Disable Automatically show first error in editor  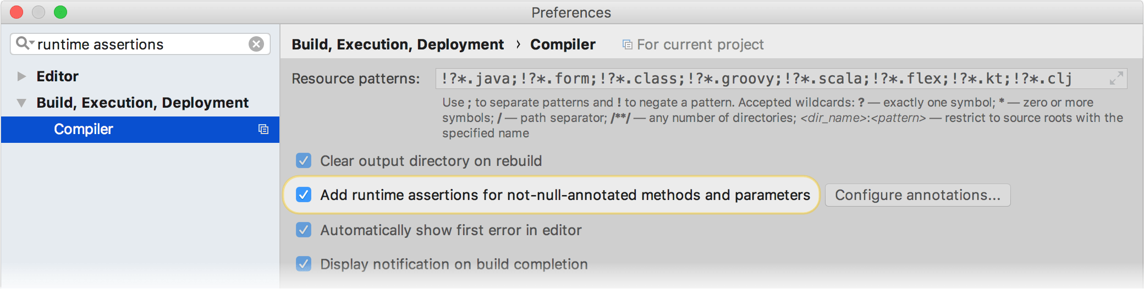(304, 230)
